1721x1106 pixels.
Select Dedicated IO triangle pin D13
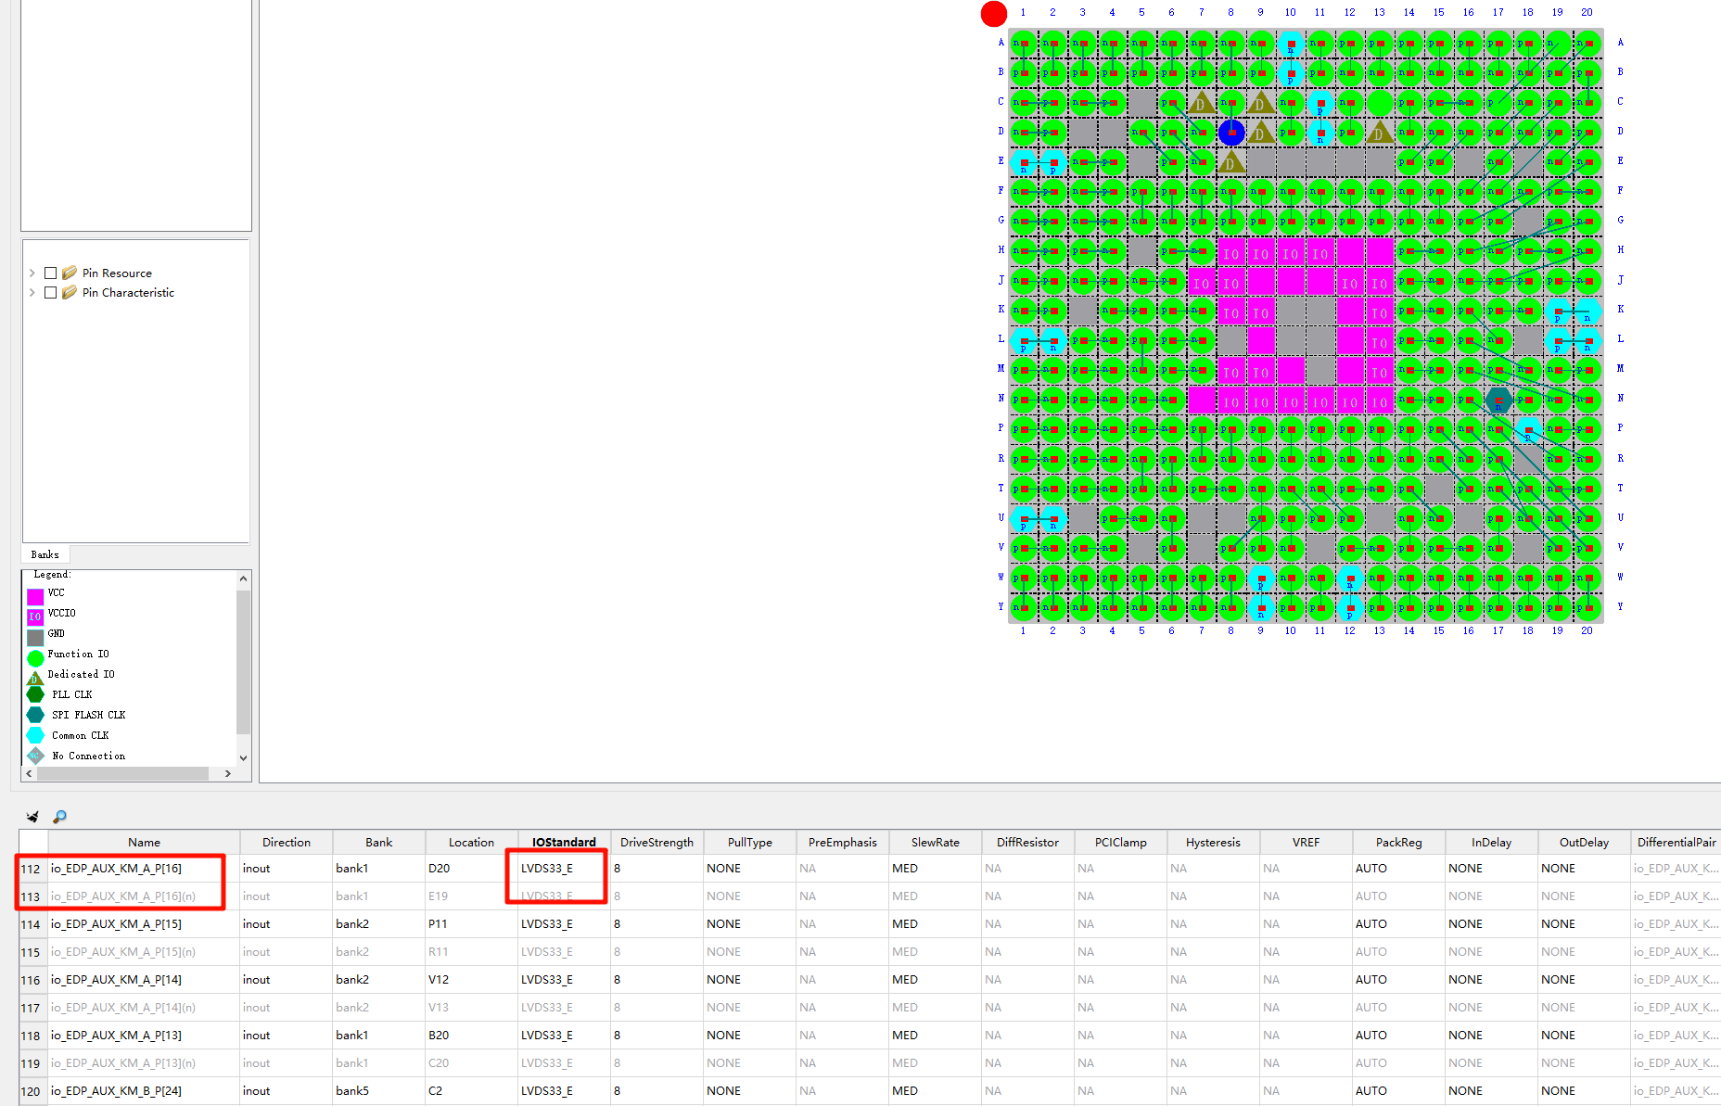[x=1380, y=133]
